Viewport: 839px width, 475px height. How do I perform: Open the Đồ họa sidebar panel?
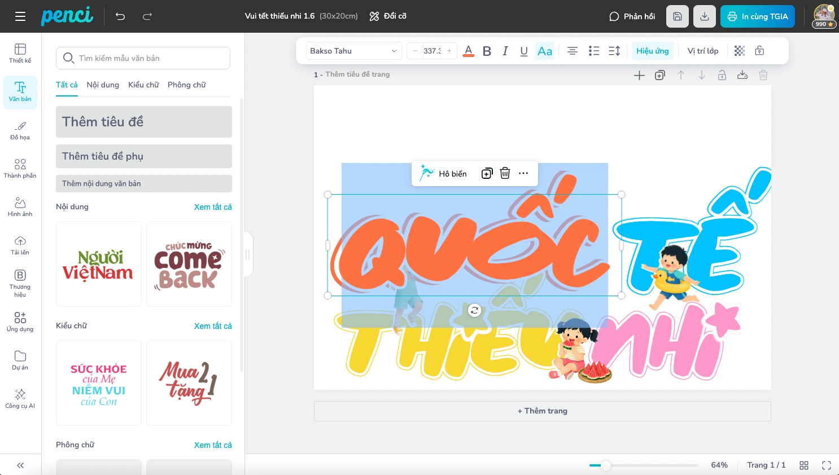click(20, 130)
